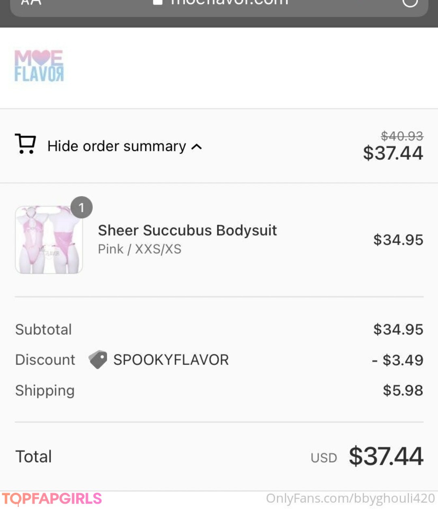The image size is (438, 509).
Task: Click the quantity badge on product image
Action: 82,207
